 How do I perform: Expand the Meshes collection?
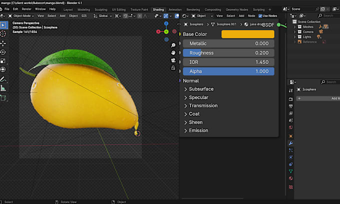point(294,27)
